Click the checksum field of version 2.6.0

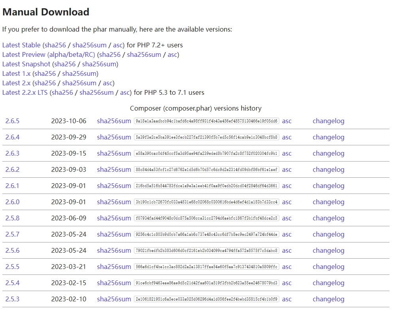coord(207,202)
